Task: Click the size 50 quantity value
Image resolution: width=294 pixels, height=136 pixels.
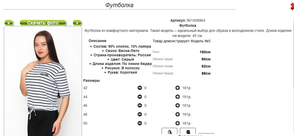Action: point(145,124)
